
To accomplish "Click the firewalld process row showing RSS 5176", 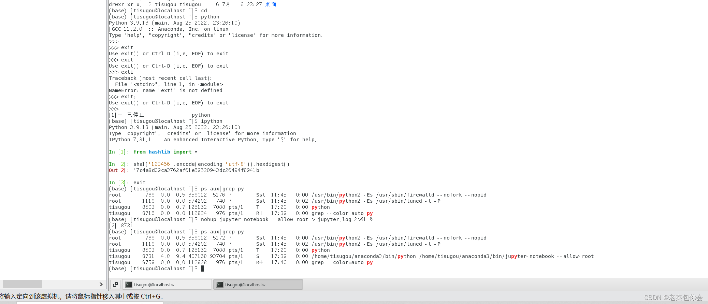I will coord(298,195).
